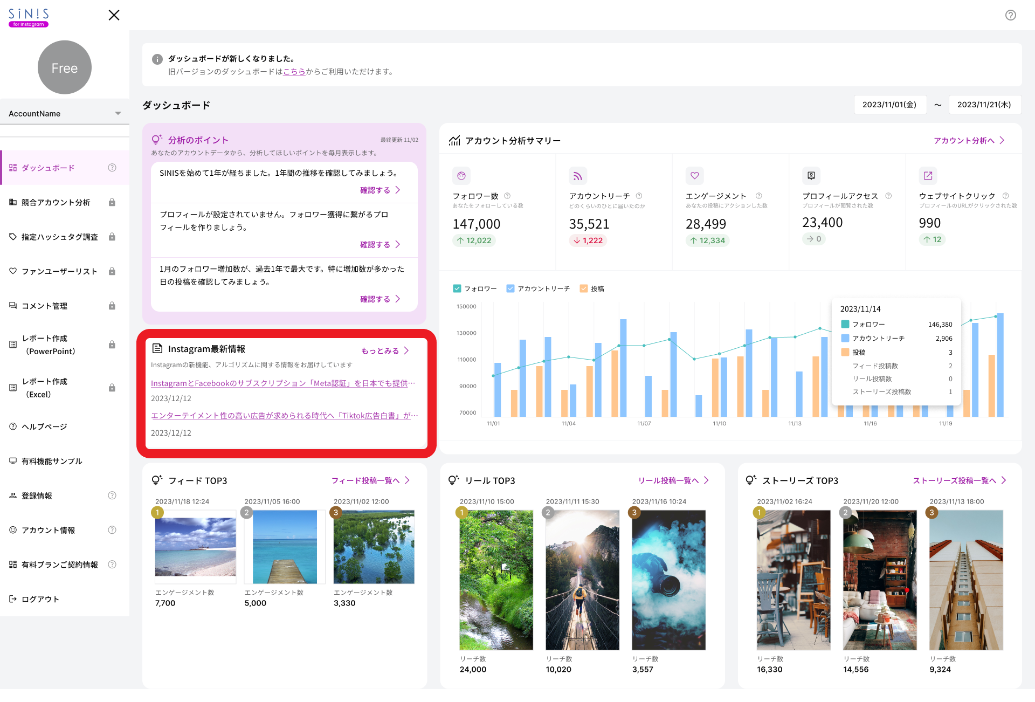1035x702 pixels.
Task: Click help icon beside ダッシュボード menu
Action: click(112, 168)
